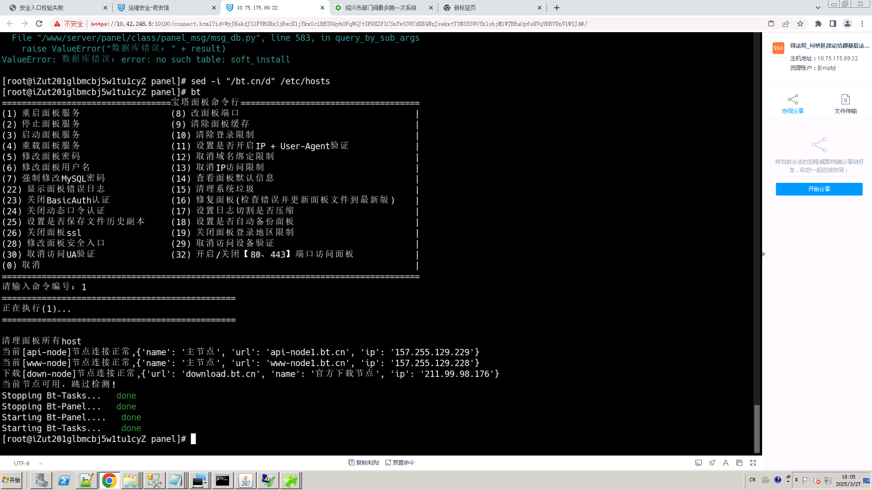872x490 pixels.
Task: Open the Chrome profile avatar
Action: [x=847, y=24]
